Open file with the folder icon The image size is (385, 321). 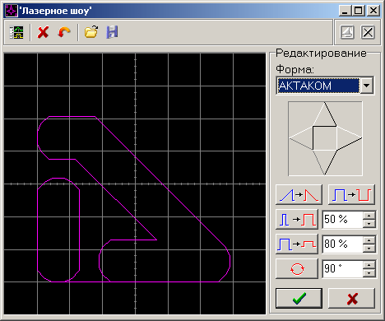pyautogui.click(x=91, y=32)
